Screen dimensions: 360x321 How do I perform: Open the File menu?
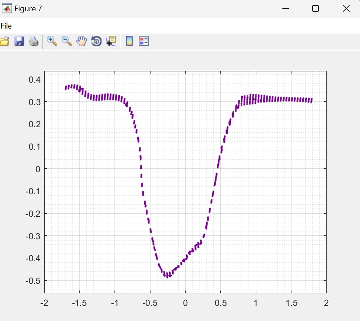coord(6,26)
